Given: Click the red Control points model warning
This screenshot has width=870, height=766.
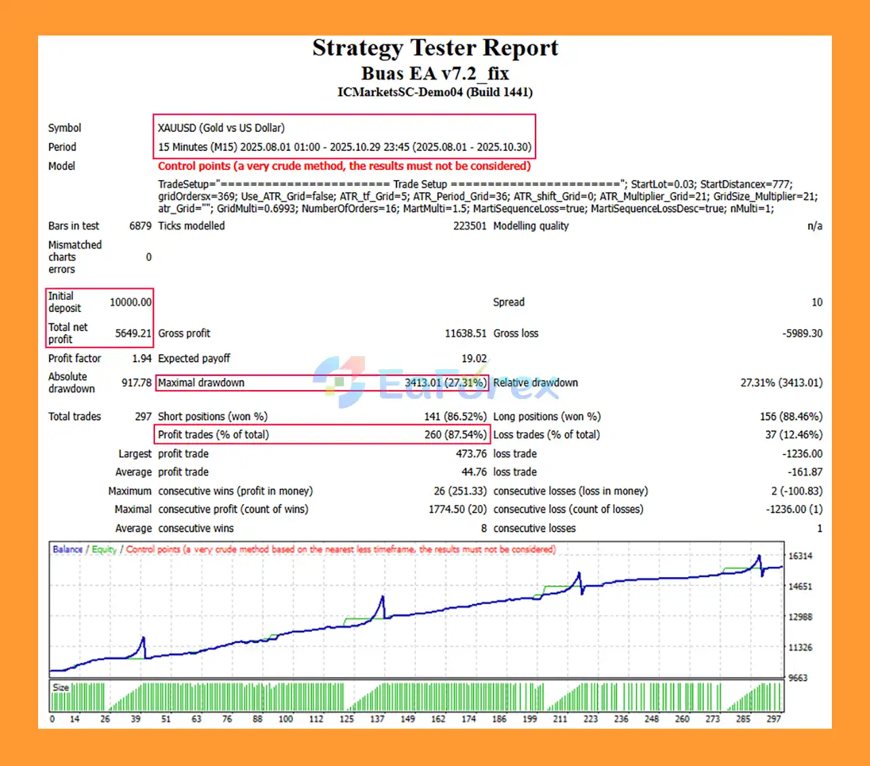Looking at the screenshot, I should (x=344, y=166).
